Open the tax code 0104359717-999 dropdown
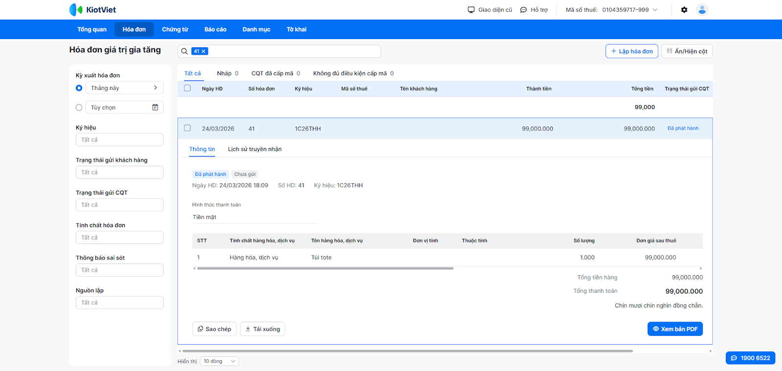 click(x=655, y=10)
